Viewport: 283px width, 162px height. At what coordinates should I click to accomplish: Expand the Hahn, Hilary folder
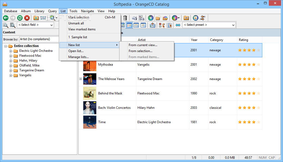pos(11,61)
